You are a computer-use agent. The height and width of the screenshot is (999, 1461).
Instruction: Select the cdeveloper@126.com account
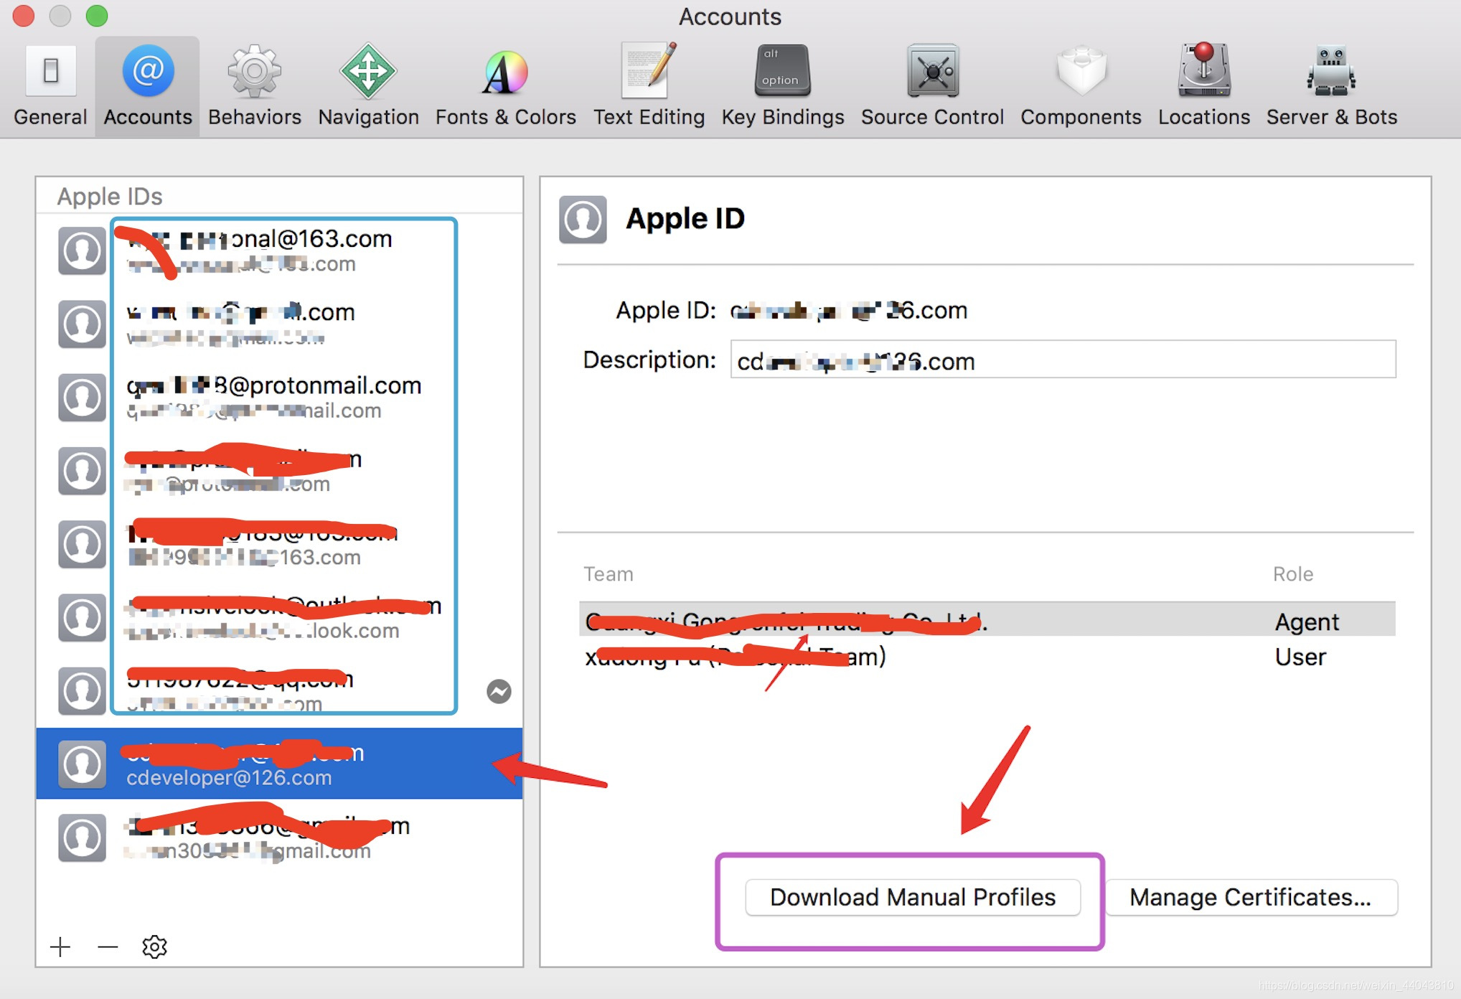[279, 764]
